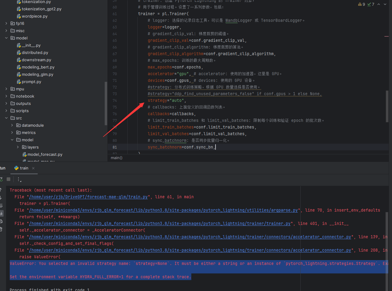Go to next highlighted problem arrow
The height and width of the screenshot is (291, 392).
coord(385,4)
